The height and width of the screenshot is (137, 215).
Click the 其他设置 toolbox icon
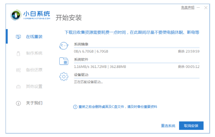[18, 87]
